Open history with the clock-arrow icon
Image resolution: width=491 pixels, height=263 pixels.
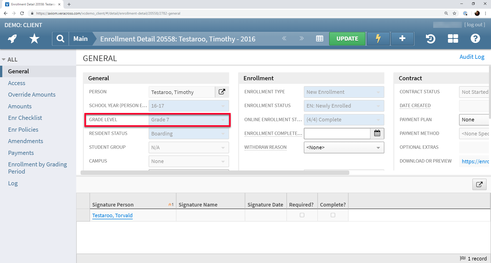[430, 39]
